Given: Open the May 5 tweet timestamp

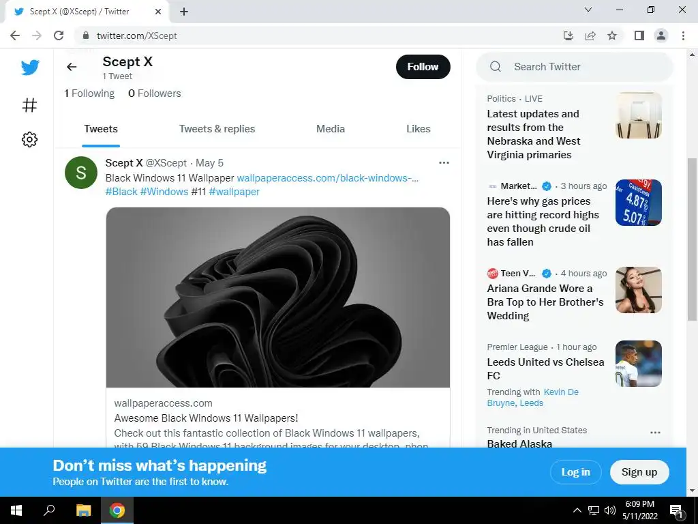Looking at the screenshot, I should point(209,162).
